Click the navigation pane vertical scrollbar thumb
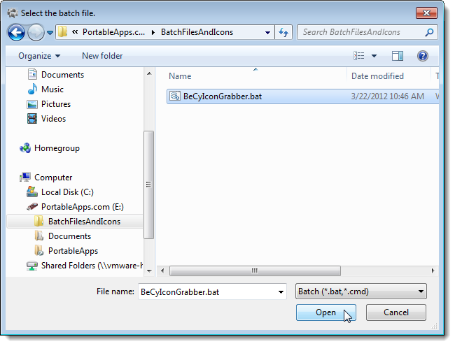The image size is (455, 346). [149, 185]
